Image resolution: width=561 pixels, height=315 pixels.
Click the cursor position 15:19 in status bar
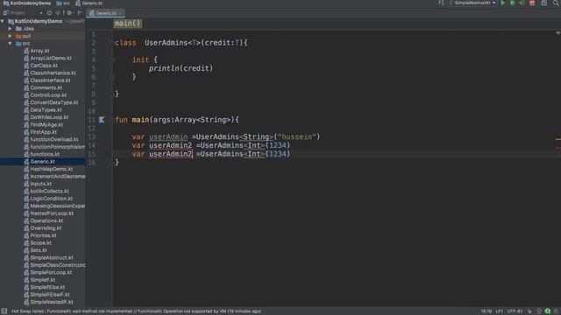pos(486,311)
